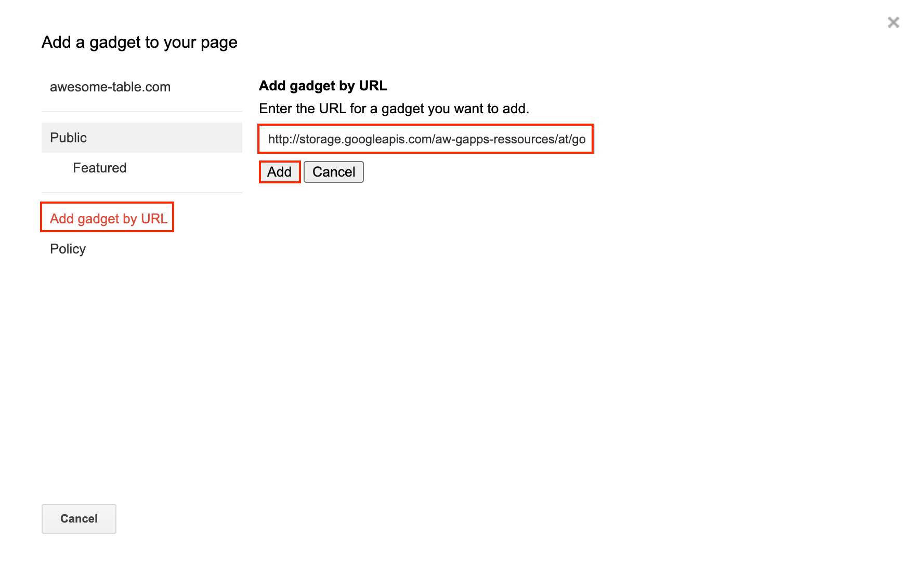Click the Add button to insert the gadget
Viewport: 916px width, 562px height.
click(279, 171)
